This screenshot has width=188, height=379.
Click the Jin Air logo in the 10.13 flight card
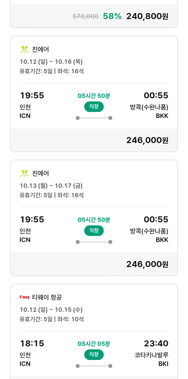click(x=25, y=173)
